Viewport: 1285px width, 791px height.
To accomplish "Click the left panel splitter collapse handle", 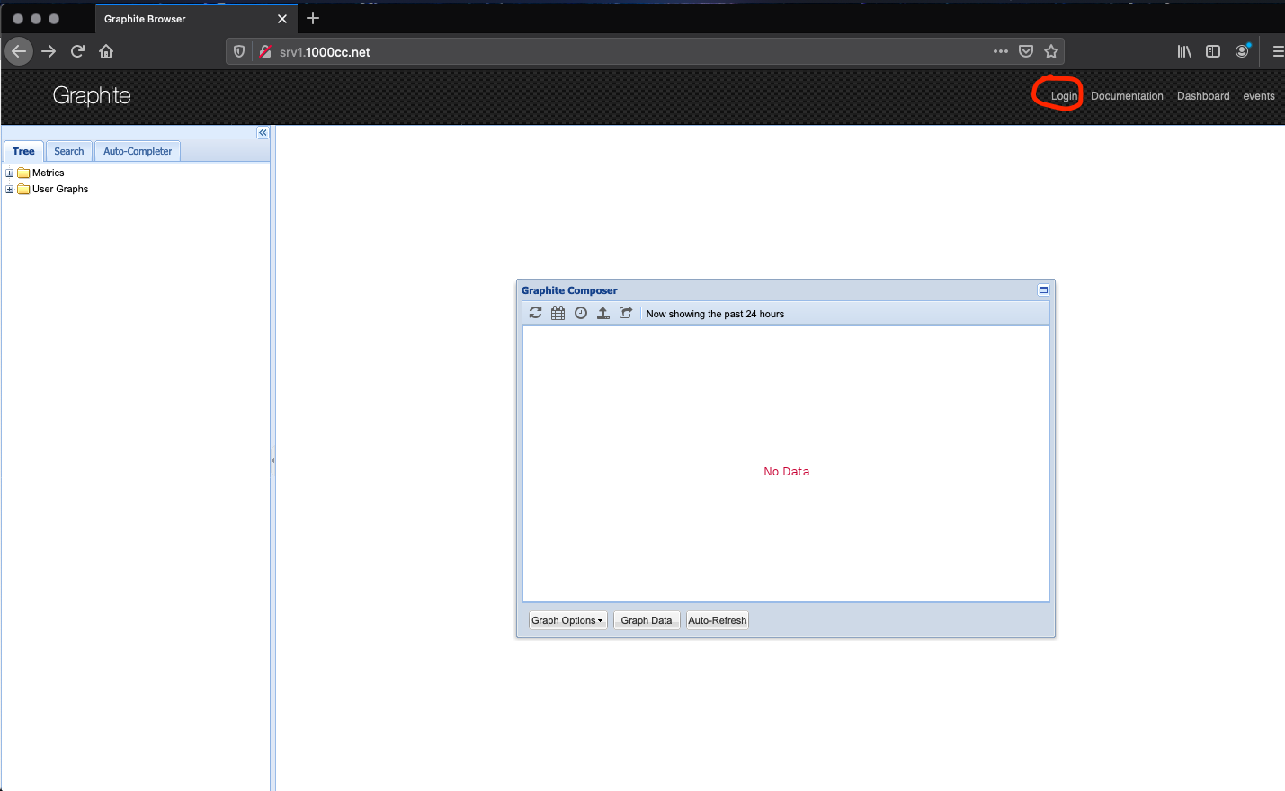I will (x=272, y=460).
